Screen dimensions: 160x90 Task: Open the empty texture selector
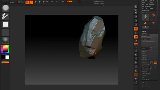point(5,32)
